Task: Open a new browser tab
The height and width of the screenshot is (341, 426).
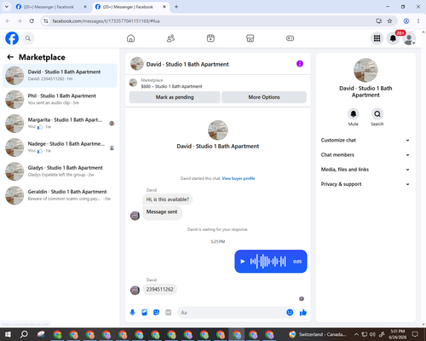Action: (176, 7)
